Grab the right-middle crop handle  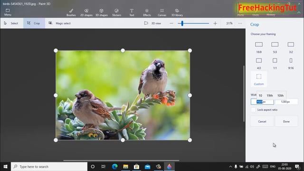pos(190,95)
